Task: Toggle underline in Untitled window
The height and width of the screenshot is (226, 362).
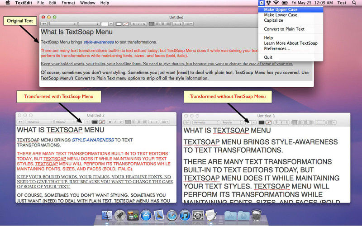Action: [x=144, y=24]
